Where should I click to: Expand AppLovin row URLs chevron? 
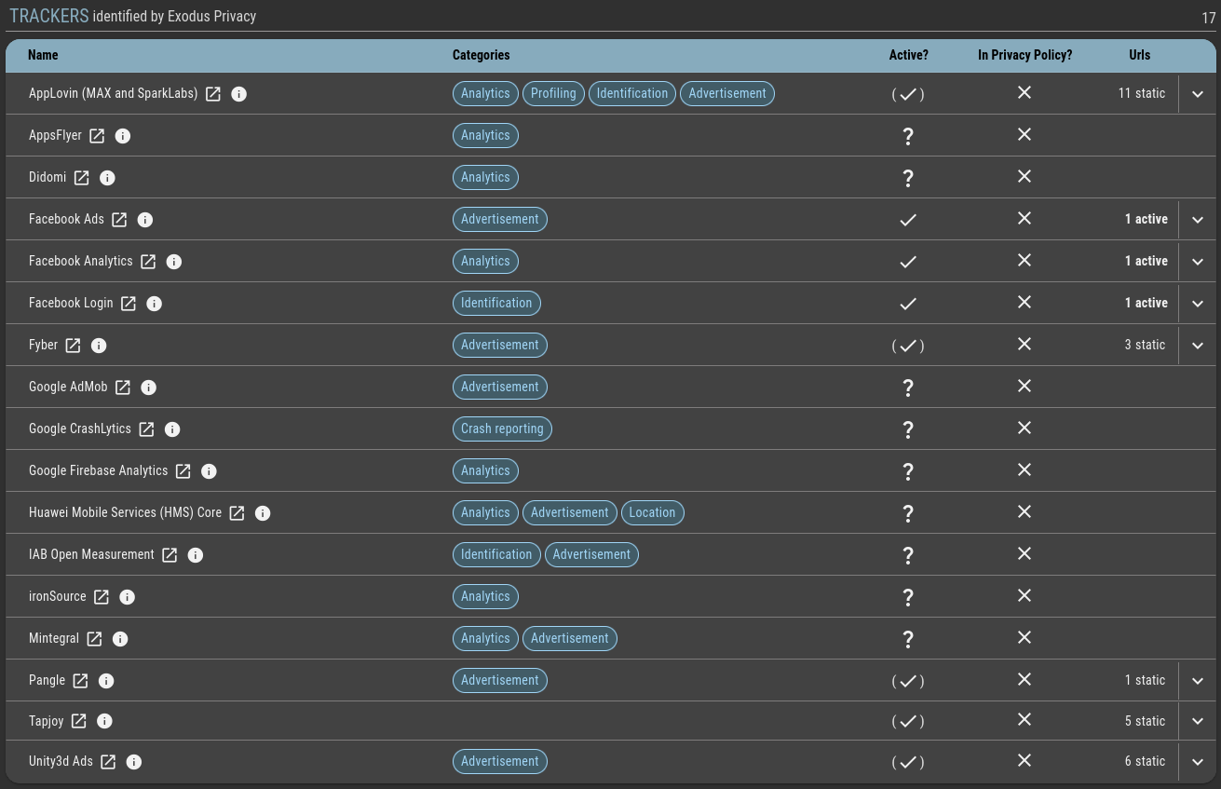pyautogui.click(x=1198, y=94)
